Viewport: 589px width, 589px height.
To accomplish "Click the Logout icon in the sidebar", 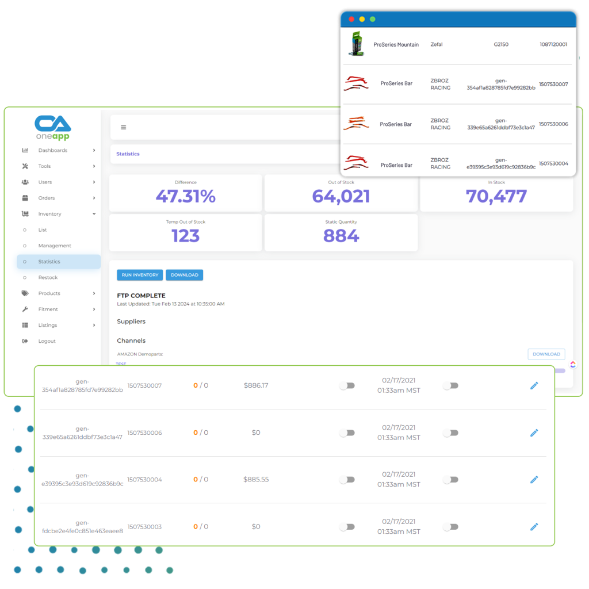I will pos(24,341).
